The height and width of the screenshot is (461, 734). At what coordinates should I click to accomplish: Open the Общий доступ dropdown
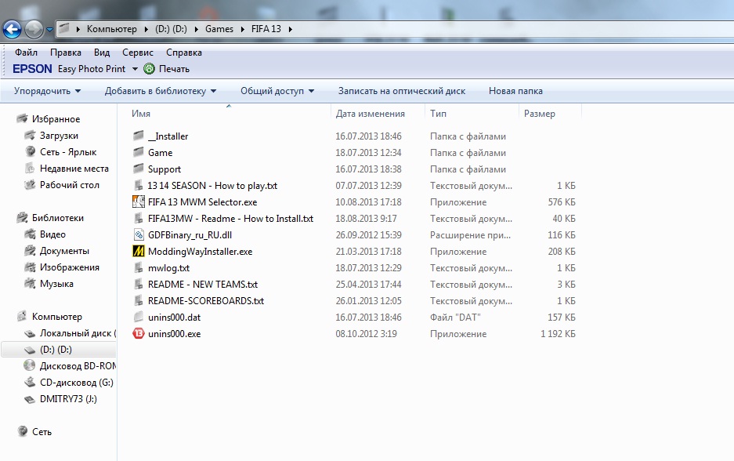click(277, 91)
